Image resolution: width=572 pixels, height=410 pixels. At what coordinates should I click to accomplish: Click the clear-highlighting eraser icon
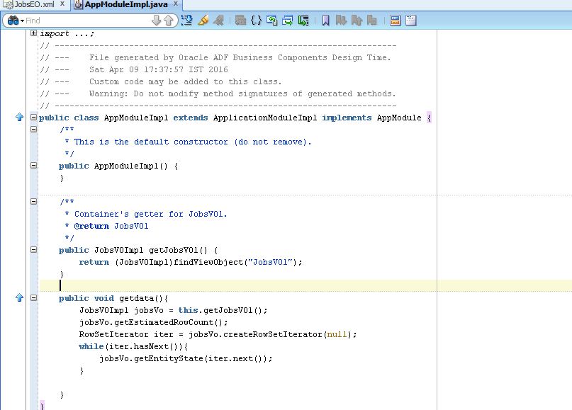pos(218,21)
